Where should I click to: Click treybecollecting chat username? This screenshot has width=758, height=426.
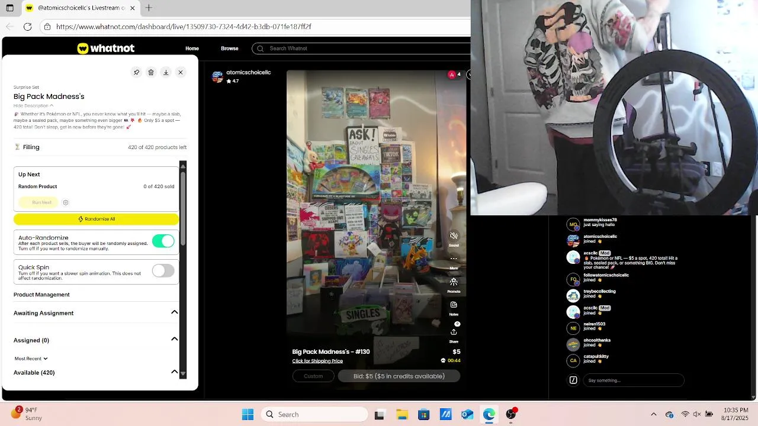599,291
